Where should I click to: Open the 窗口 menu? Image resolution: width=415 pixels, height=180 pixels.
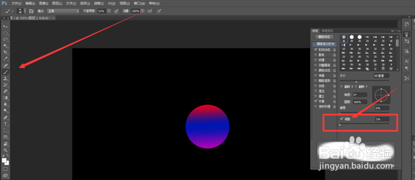(x=139, y=3)
